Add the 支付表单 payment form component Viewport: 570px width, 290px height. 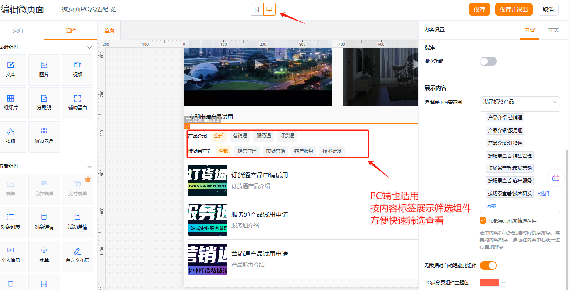point(78,189)
